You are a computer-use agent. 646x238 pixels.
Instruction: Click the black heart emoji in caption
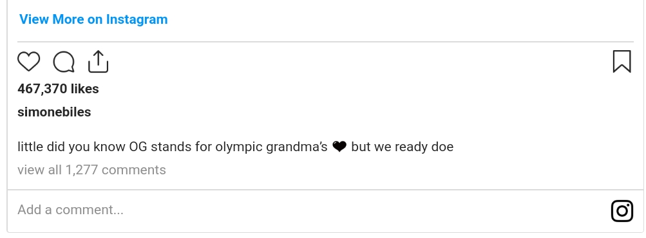(x=339, y=147)
